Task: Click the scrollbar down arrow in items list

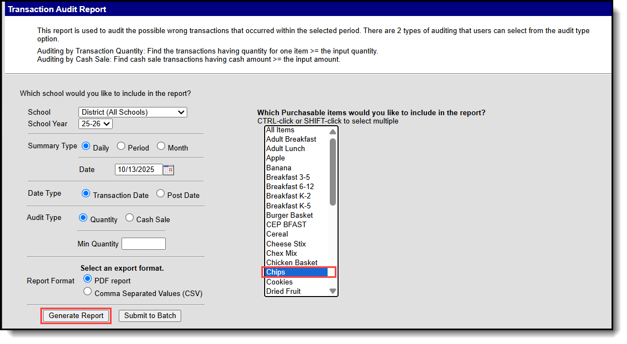Action: 333,291
